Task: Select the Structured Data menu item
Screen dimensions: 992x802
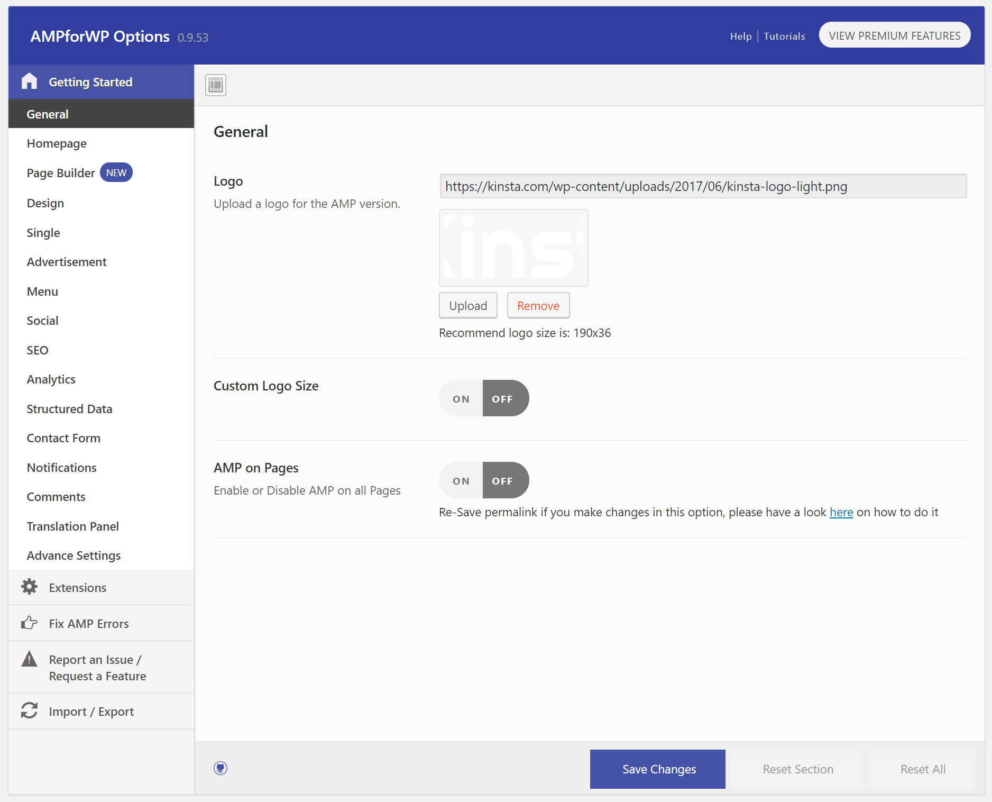Action: 69,408
